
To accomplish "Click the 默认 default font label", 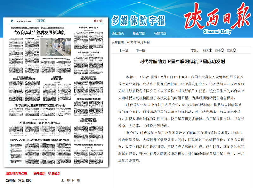I will (x=230, y=51).
